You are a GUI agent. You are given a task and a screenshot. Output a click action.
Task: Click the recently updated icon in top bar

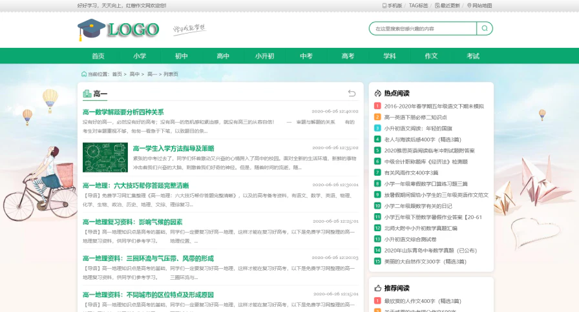point(437,6)
